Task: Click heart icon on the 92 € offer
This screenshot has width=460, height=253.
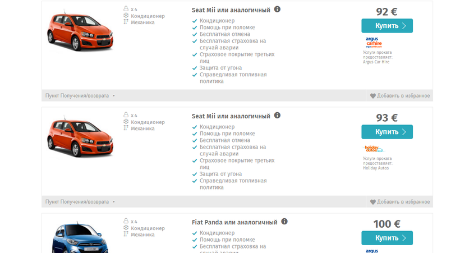Action: (373, 96)
